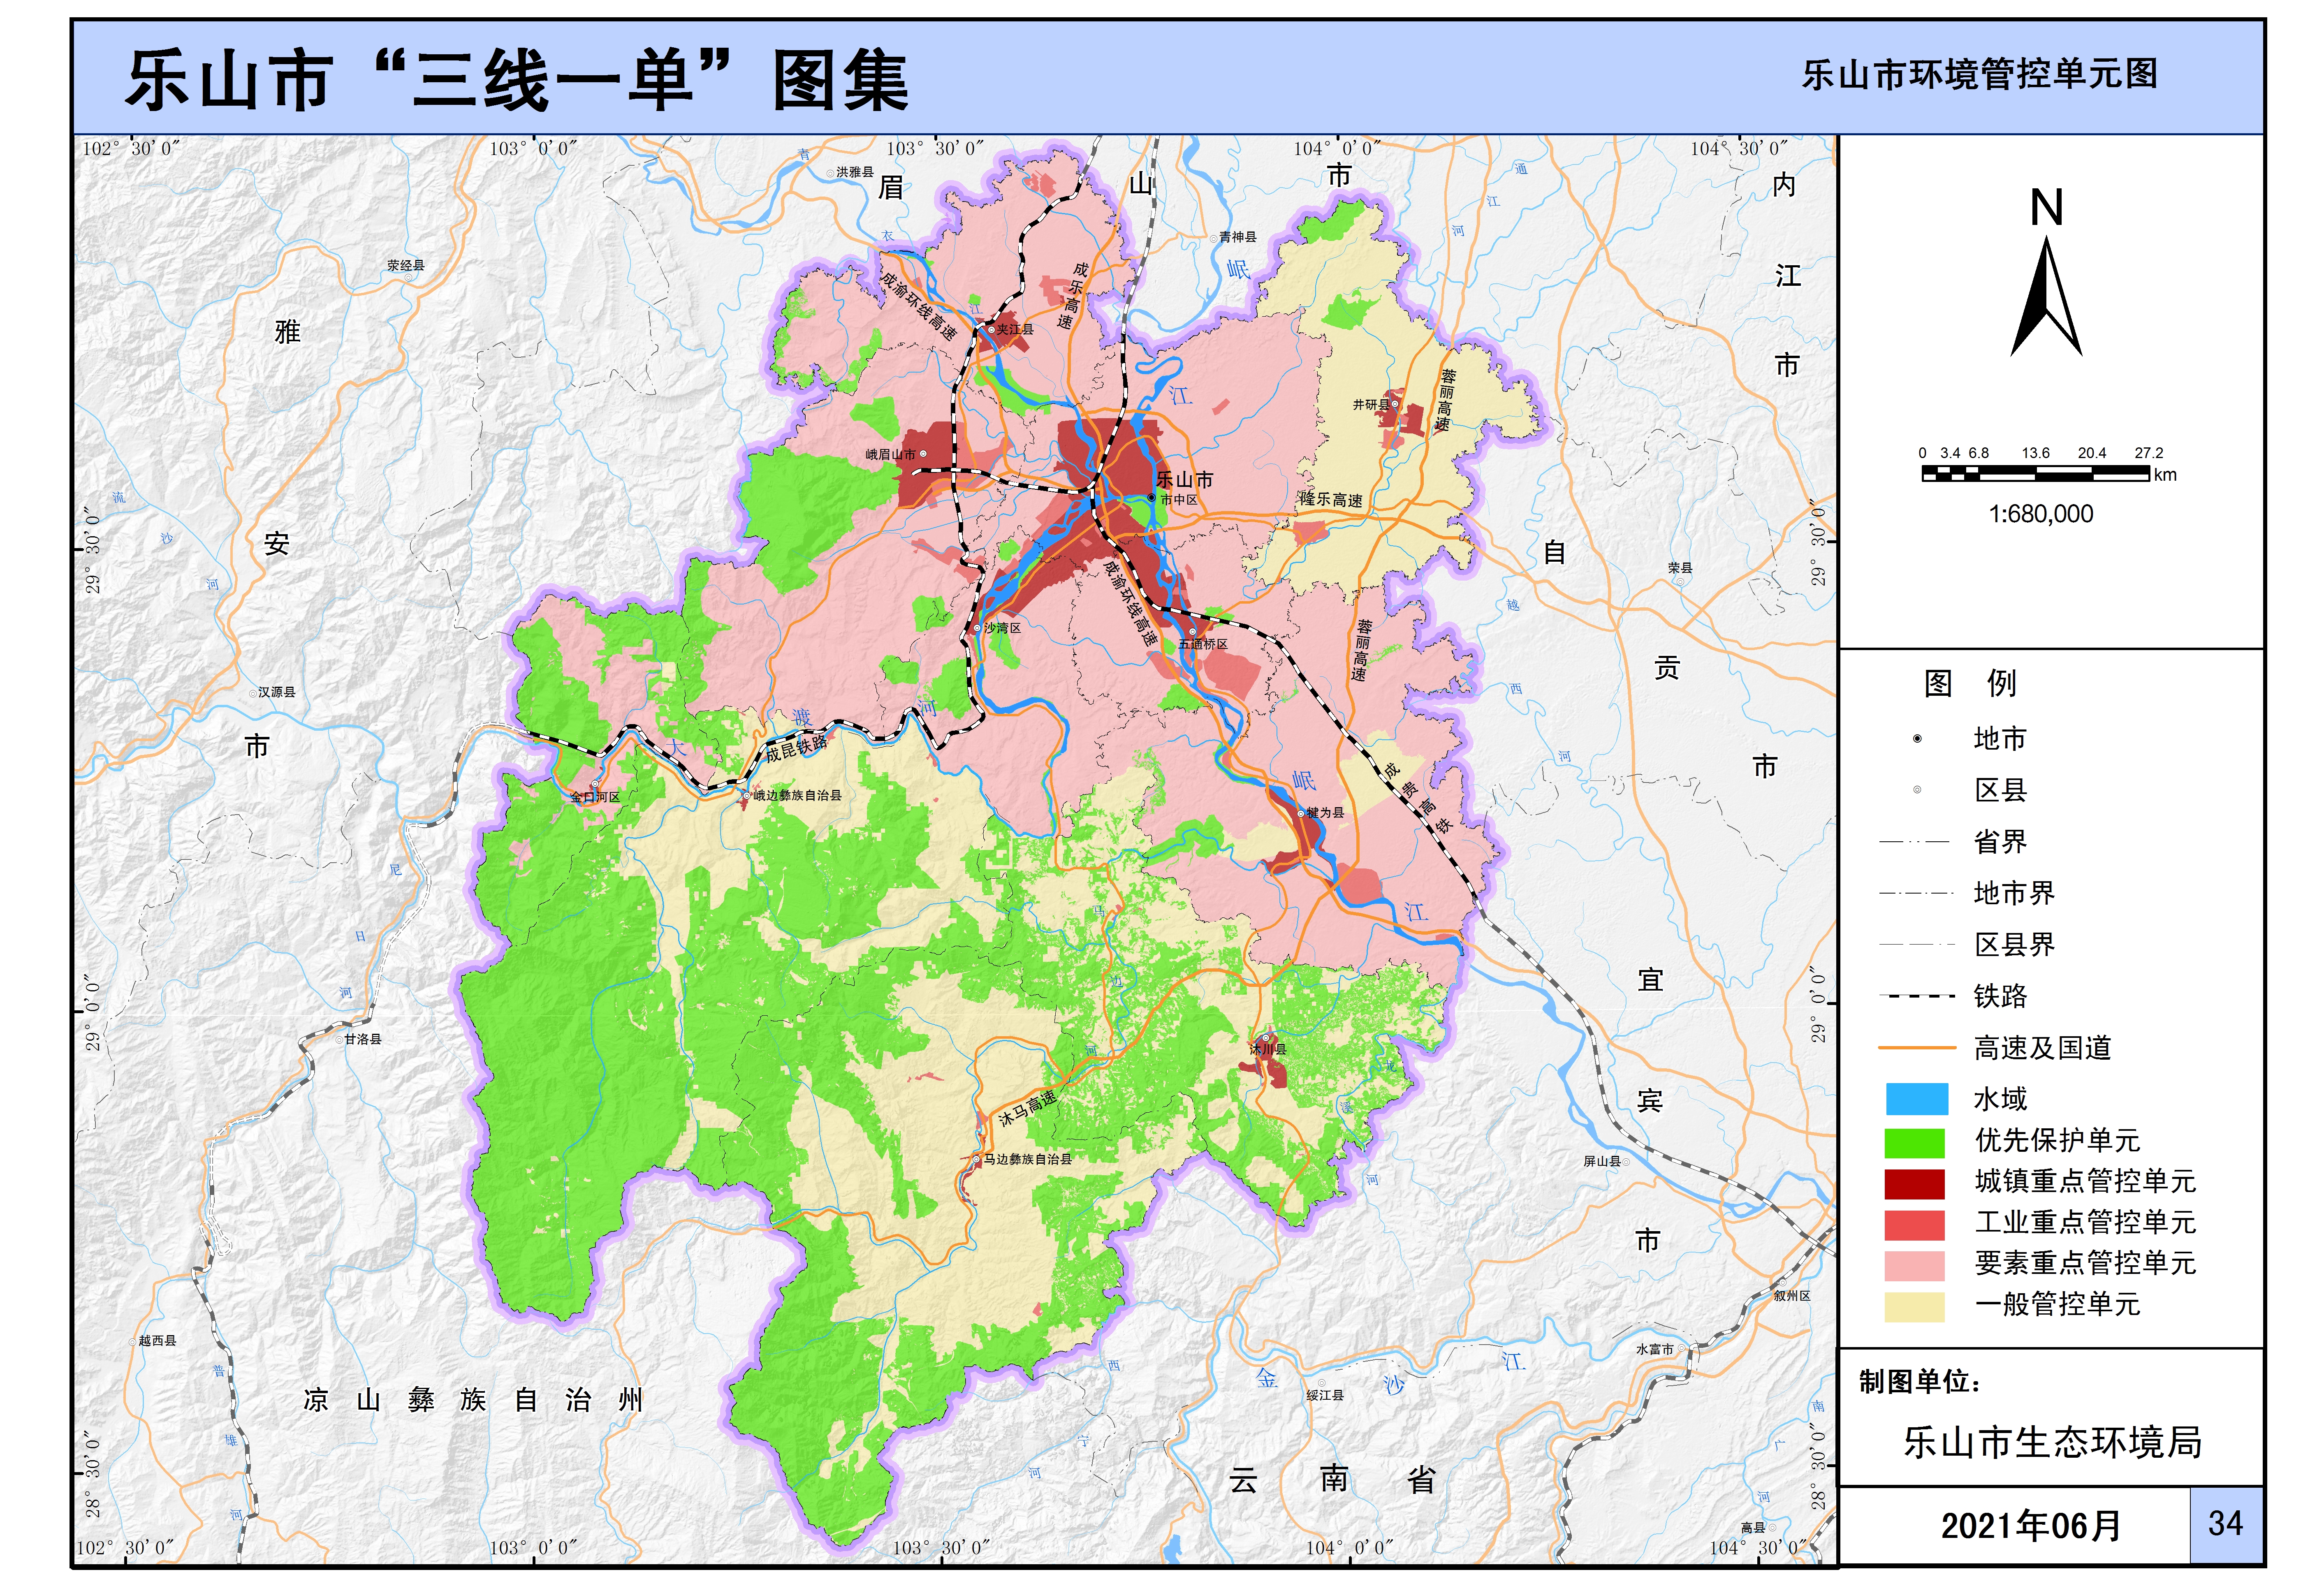
Task: Click the 地市 legend point symbol
Action: pyautogui.click(x=1916, y=738)
